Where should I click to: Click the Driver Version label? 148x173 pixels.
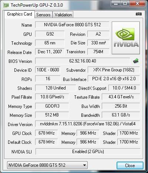pyautogui.click(x=20, y=125)
